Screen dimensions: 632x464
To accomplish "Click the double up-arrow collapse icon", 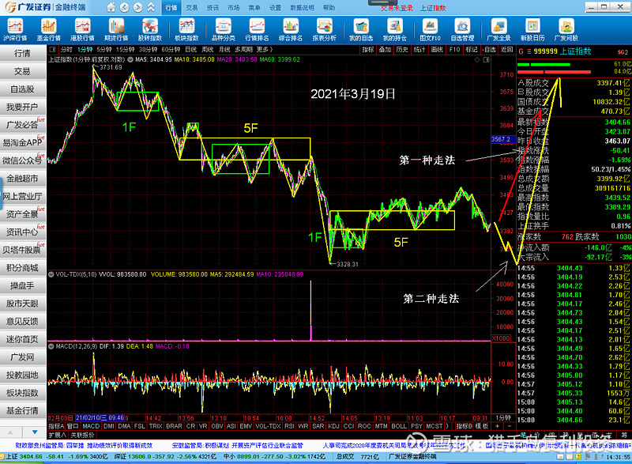I will click(x=151, y=7).
